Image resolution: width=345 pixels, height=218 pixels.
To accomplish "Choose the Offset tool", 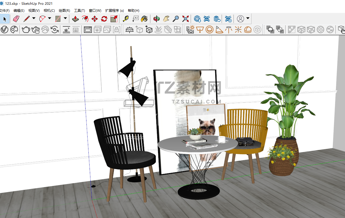I will tap(85, 19).
